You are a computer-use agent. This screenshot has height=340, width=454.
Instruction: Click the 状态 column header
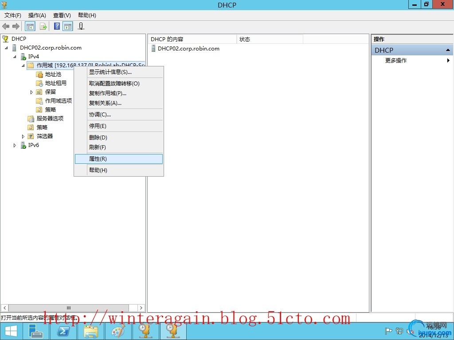[270, 39]
